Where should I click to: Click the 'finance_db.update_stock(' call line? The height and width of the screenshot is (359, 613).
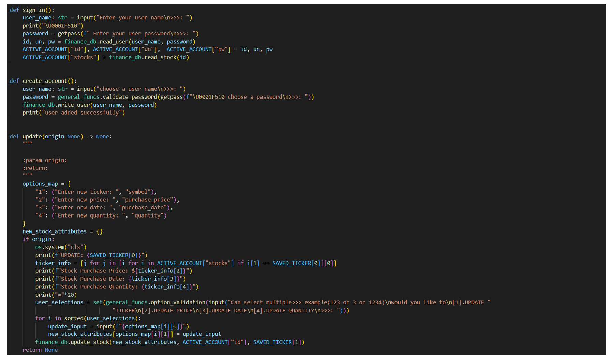[x=170, y=342]
